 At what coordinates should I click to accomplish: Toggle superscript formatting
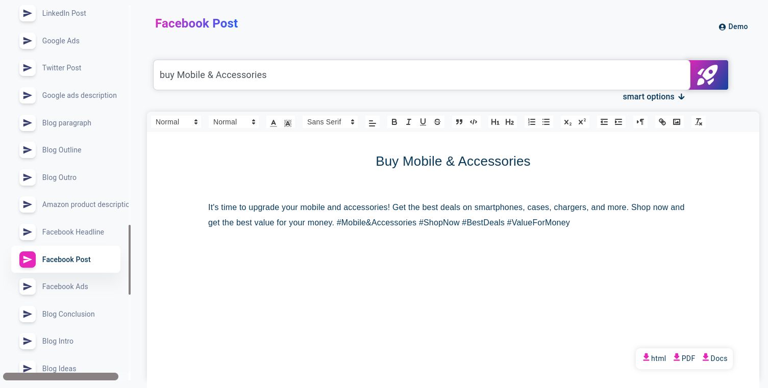coord(582,122)
